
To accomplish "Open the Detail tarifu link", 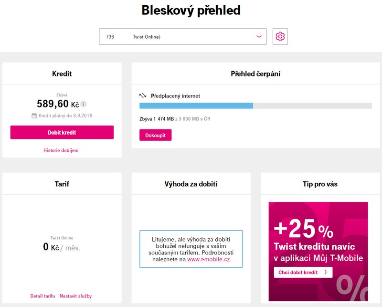I will point(42,296).
